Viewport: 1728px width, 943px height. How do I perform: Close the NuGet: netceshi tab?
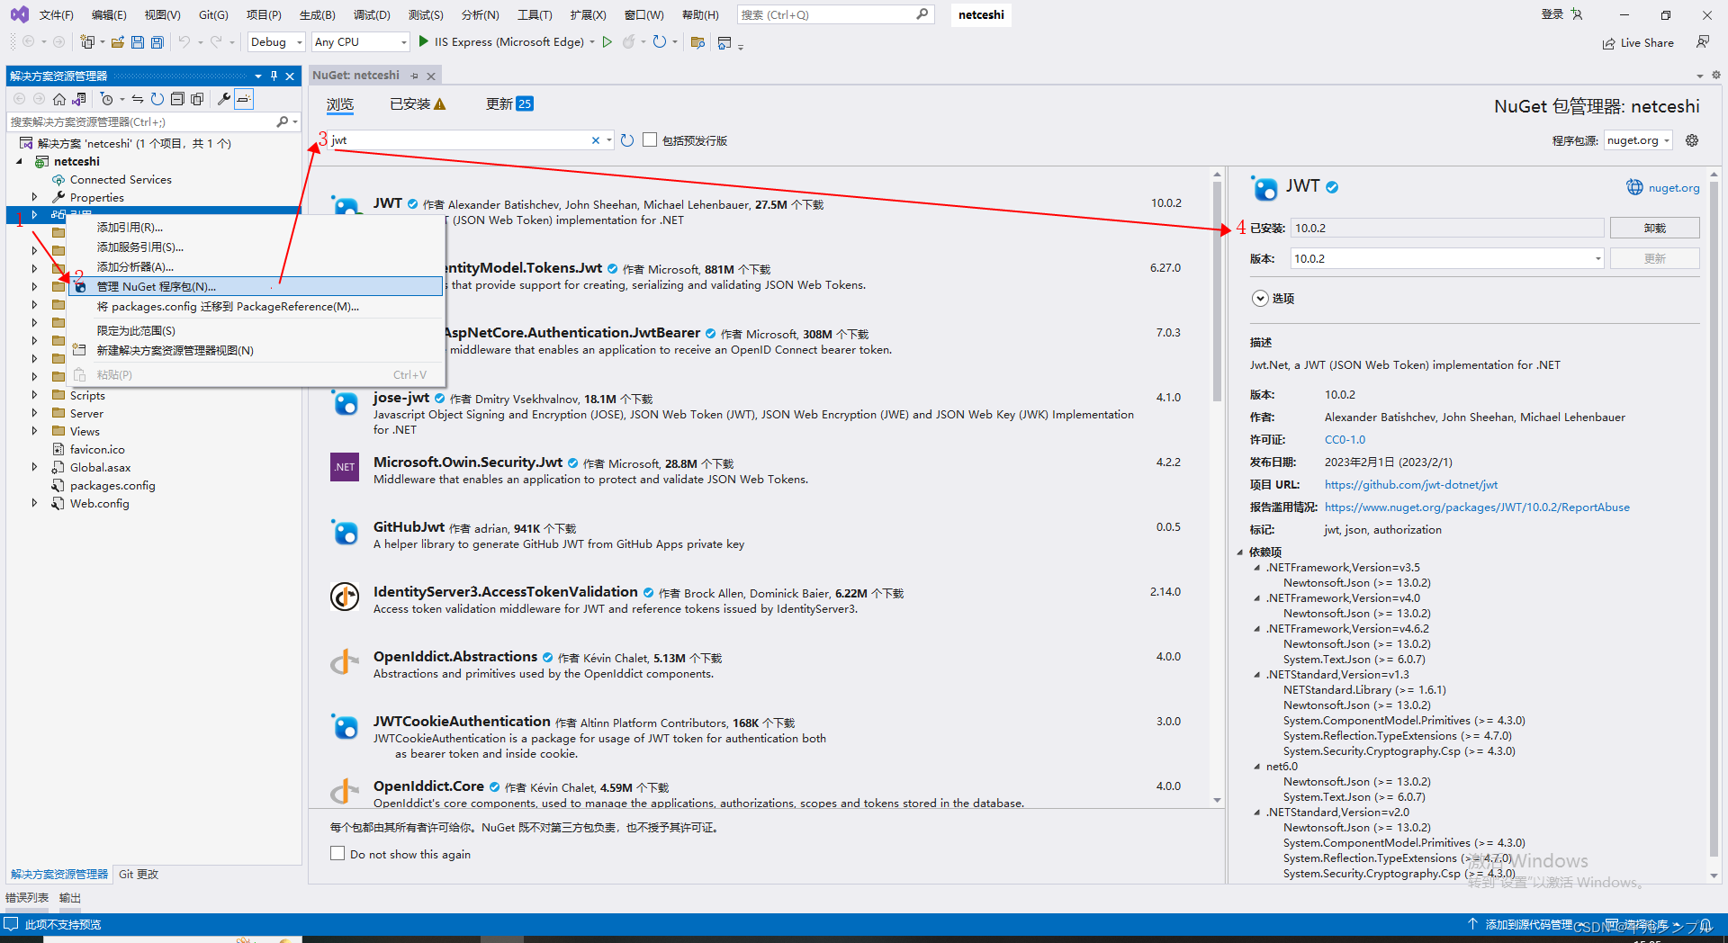[431, 76]
